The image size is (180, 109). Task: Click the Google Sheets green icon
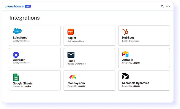(16, 77)
